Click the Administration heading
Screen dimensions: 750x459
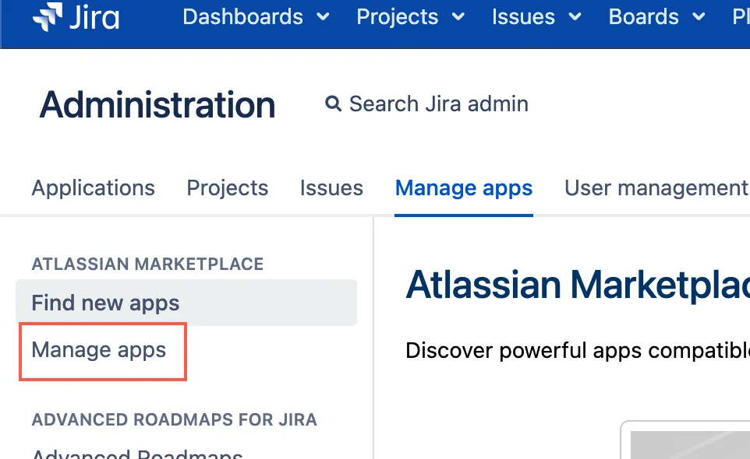coord(157,105)
